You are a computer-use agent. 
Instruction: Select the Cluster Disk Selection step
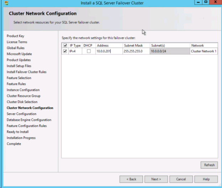coord(22,102)
